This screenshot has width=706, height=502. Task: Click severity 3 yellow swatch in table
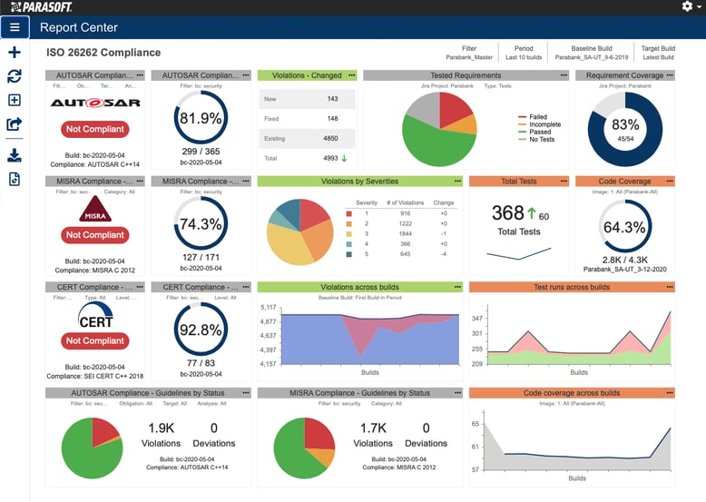[349, 234]
